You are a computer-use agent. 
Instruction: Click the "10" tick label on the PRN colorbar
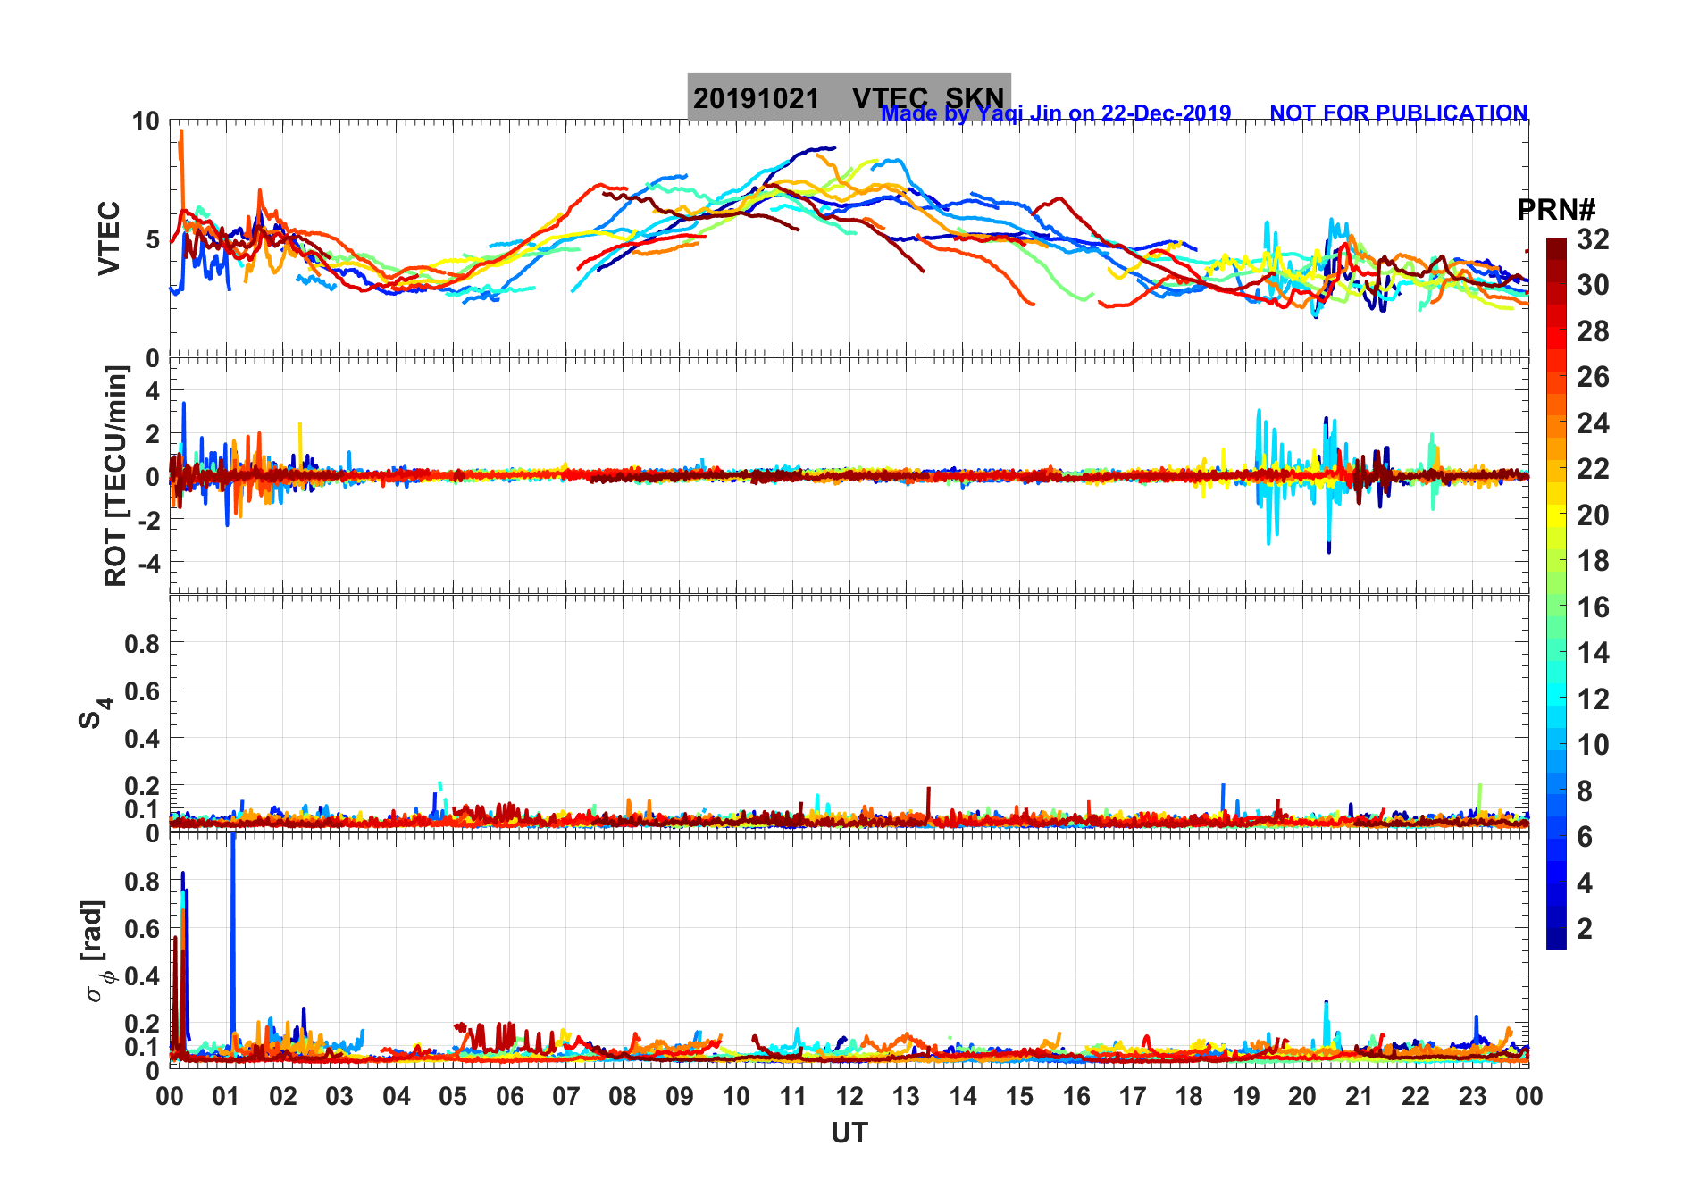pyautogui.click(x=1593, y=745)
